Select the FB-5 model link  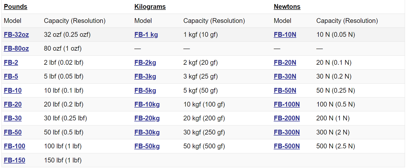[x=11, y=76]
